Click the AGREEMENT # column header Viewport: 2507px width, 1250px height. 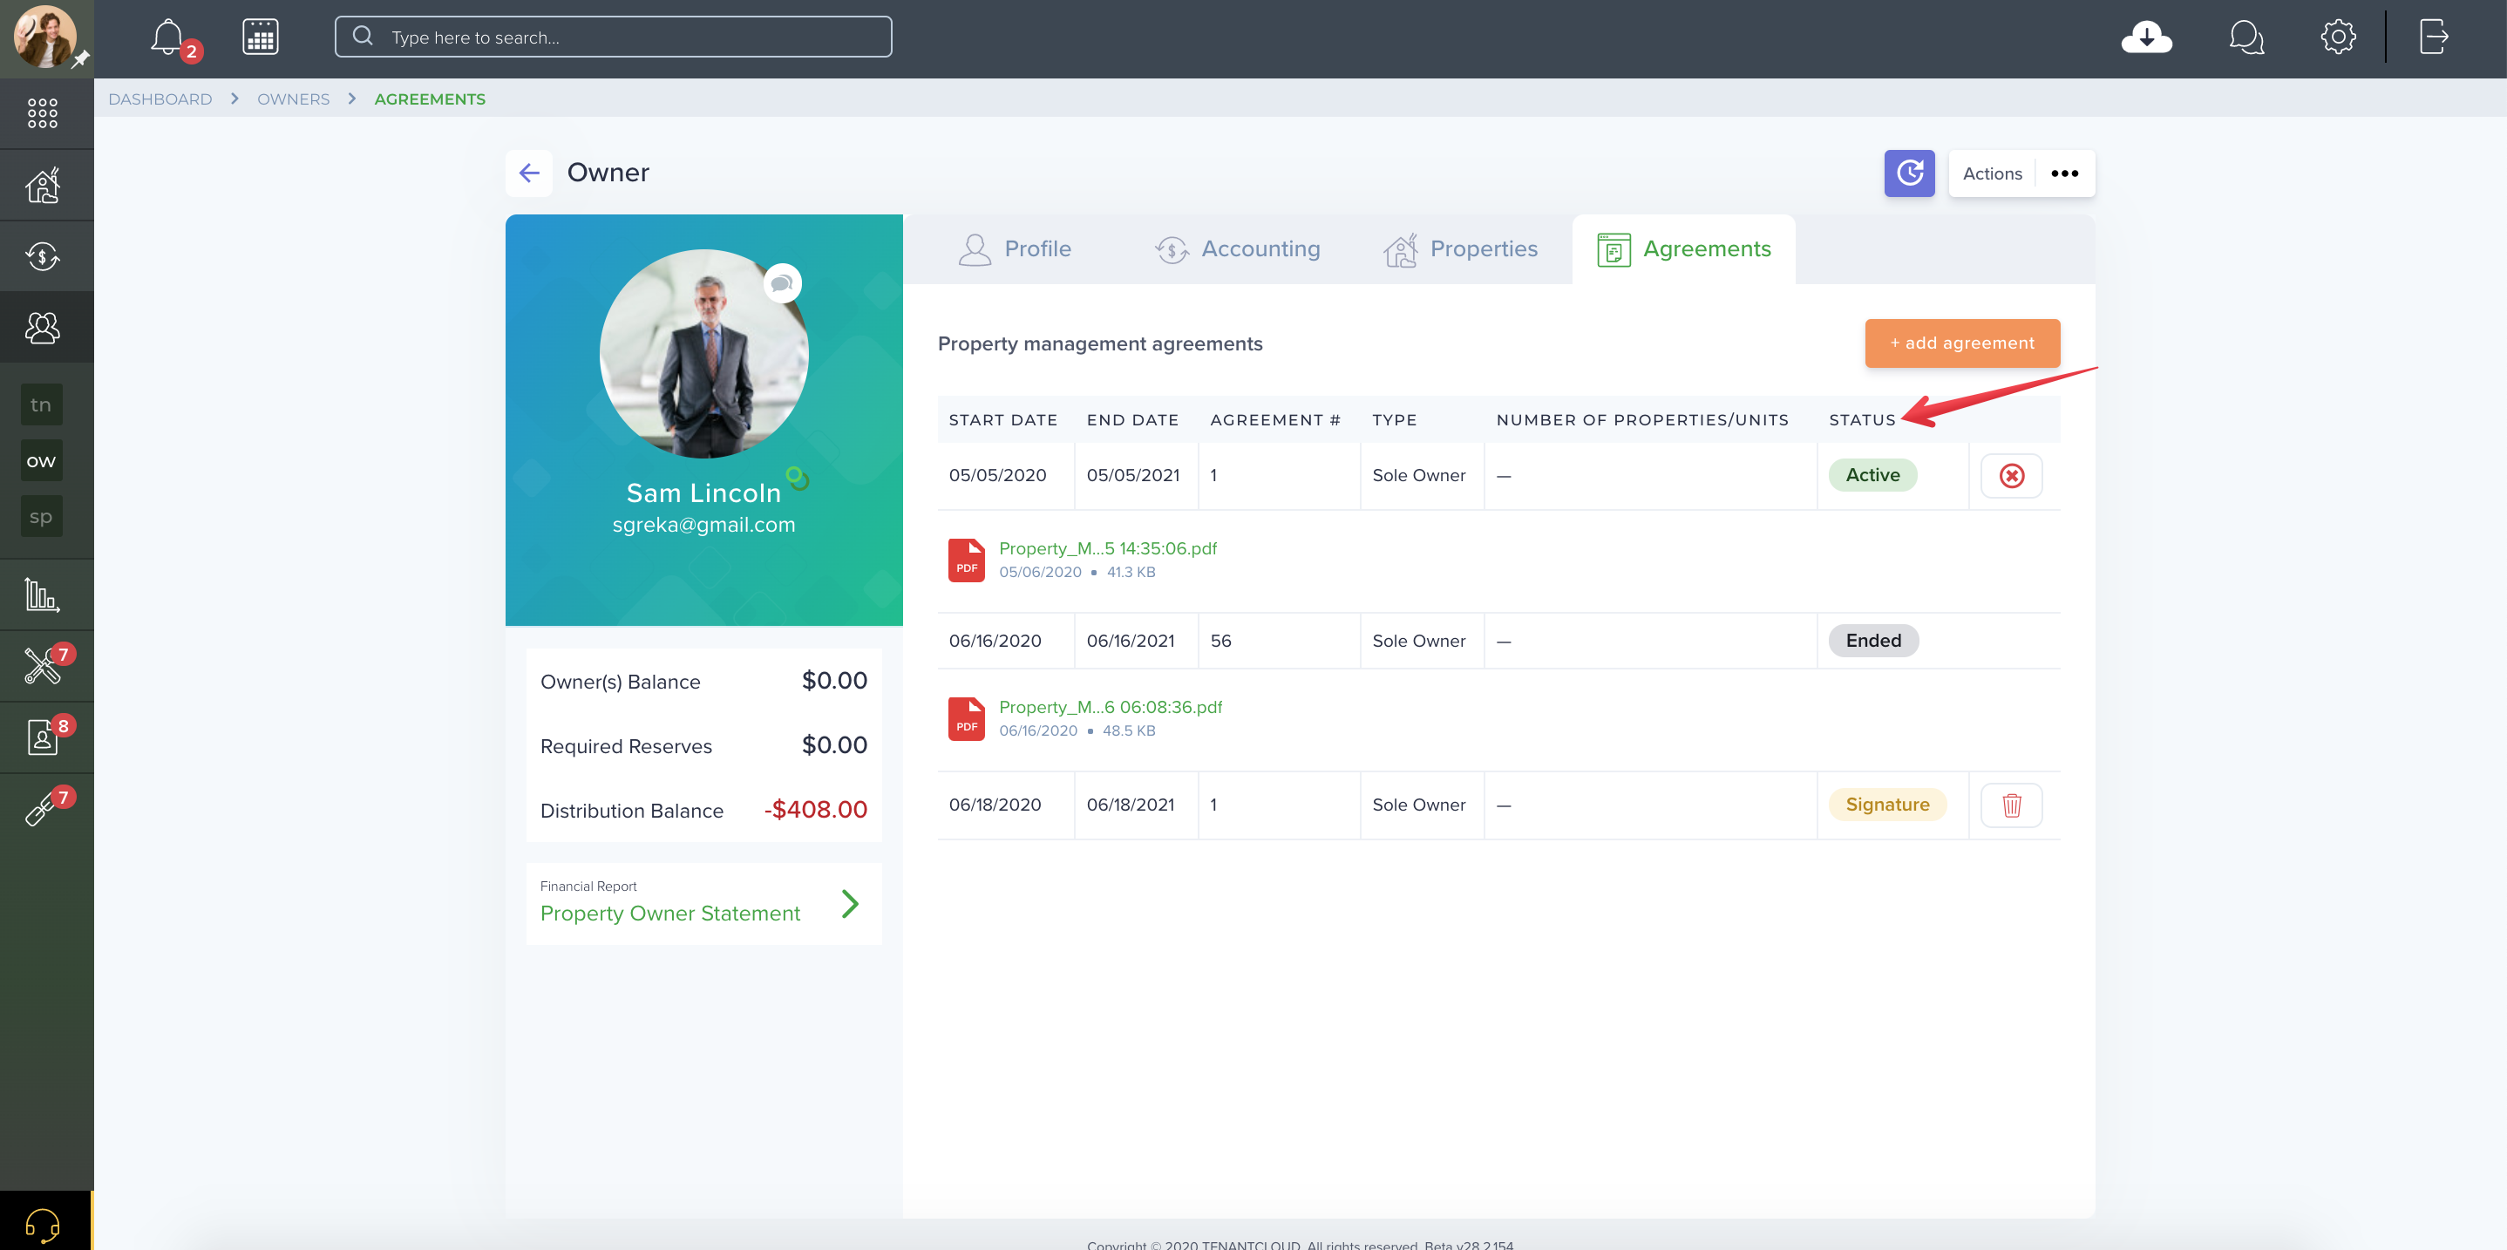click(1275, 419)
